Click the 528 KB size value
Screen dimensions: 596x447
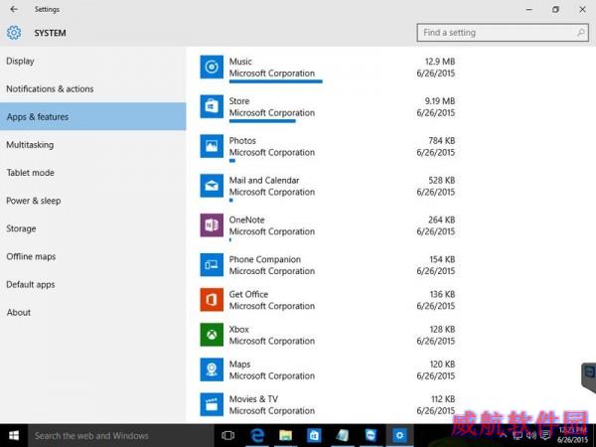coord(442,180)
